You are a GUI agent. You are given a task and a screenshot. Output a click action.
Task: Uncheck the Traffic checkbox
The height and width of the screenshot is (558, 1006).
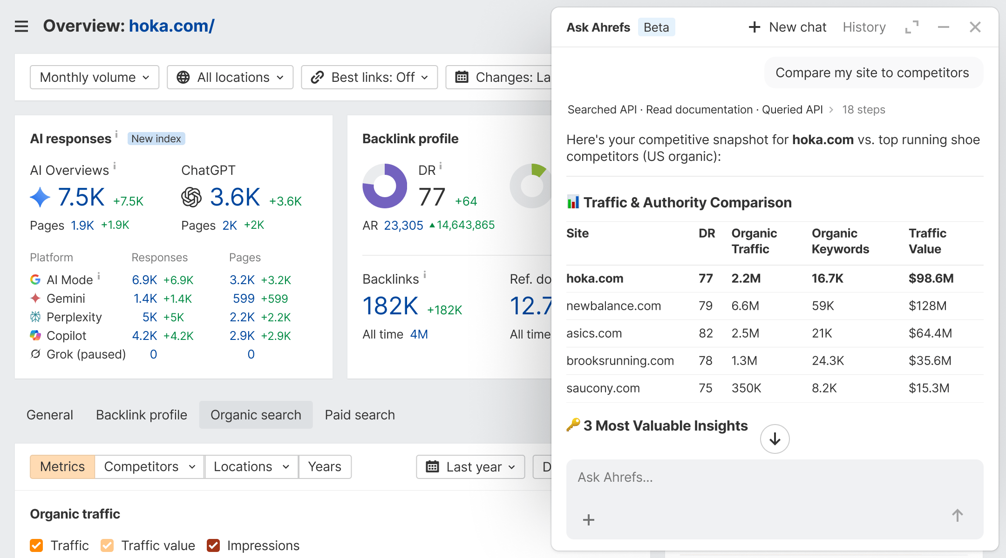(x=36, y=545)
